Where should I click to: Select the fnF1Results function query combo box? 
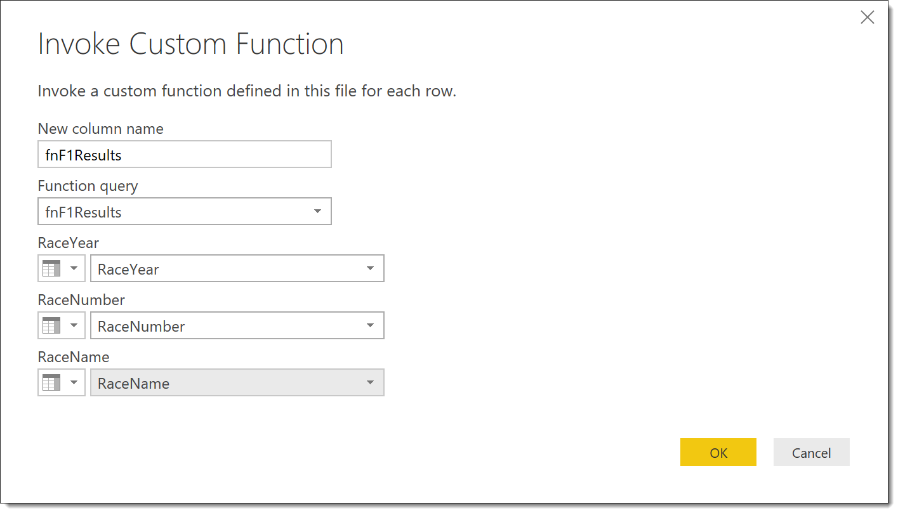pos(185,212)
